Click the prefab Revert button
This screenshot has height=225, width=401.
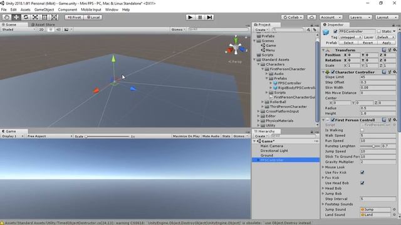point(368,43)
